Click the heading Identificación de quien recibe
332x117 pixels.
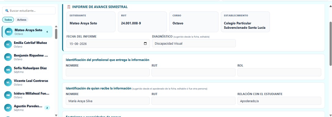(x=99, y=88)
